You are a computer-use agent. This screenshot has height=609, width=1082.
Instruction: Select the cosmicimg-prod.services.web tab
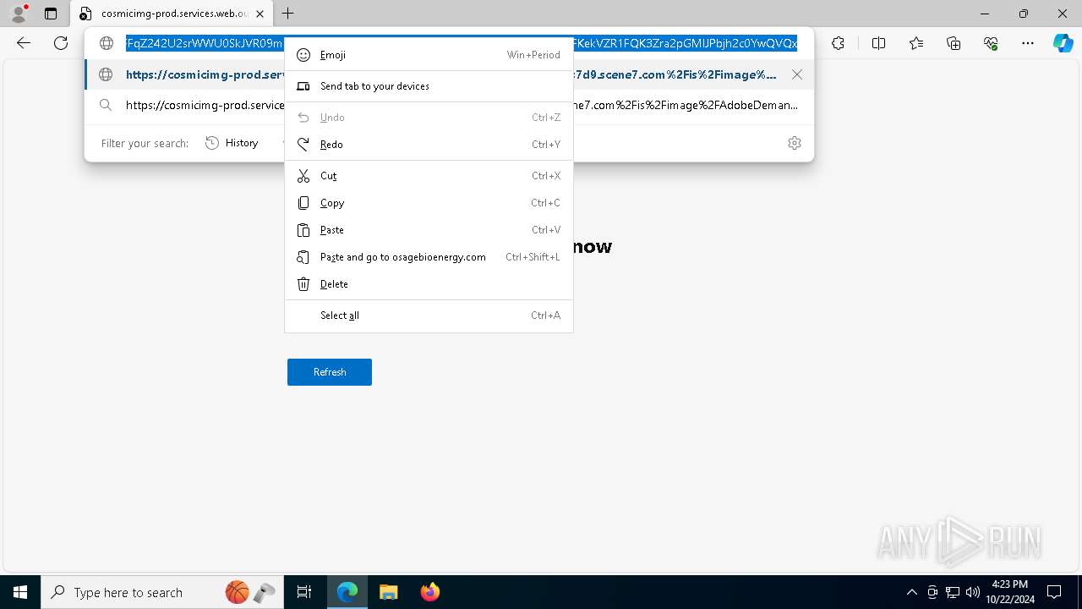172,14
